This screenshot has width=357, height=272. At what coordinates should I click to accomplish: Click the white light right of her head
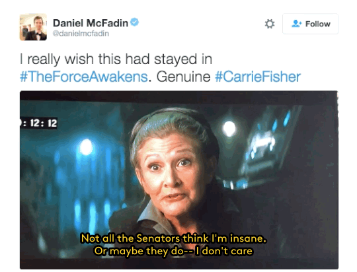point(229,129)
